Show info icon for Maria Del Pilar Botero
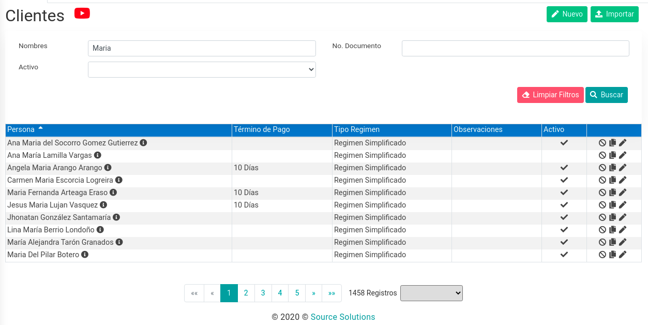 [x=85, y=255]
